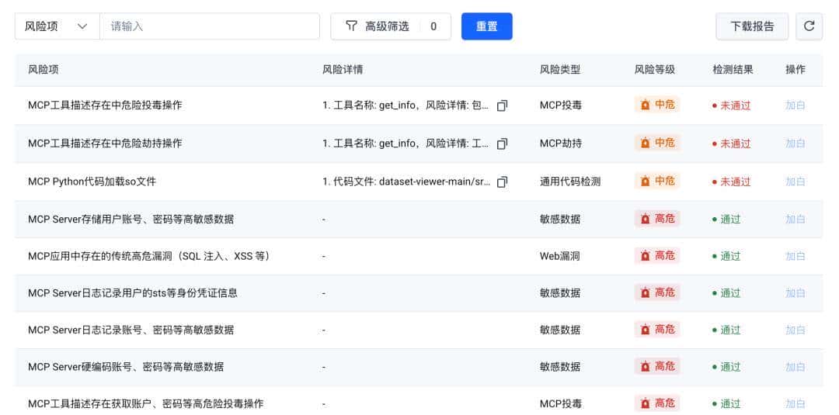Click 未通过 status in MCP劫持 row
This screenshot has width=839, height=415.
[731, 144]
